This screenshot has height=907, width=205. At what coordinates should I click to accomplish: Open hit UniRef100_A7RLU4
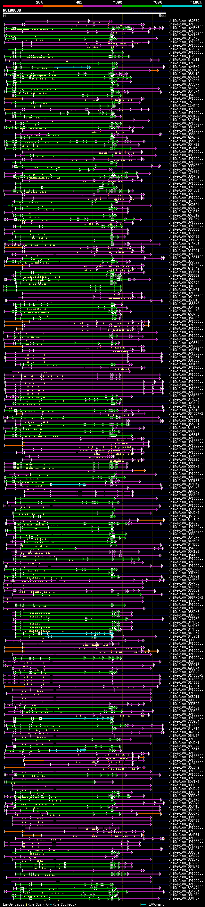click(184, 49)
